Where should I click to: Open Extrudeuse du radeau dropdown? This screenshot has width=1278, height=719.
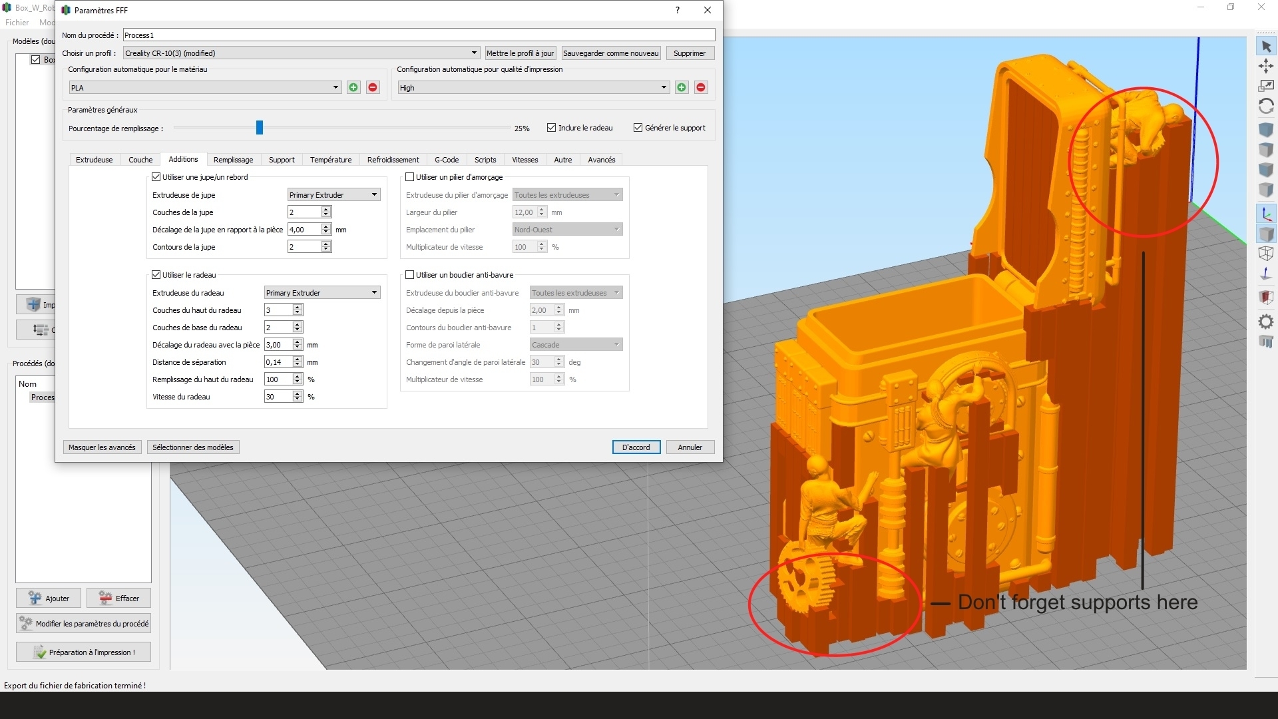[x=322, y=293]
